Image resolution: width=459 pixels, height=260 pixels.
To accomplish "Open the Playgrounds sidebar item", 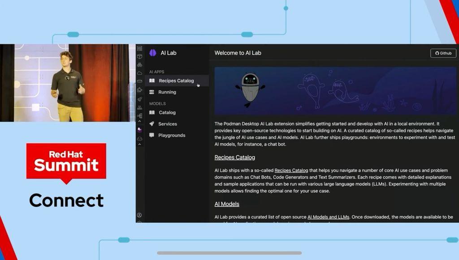I will pyautogui.click(x=177, y=135).
